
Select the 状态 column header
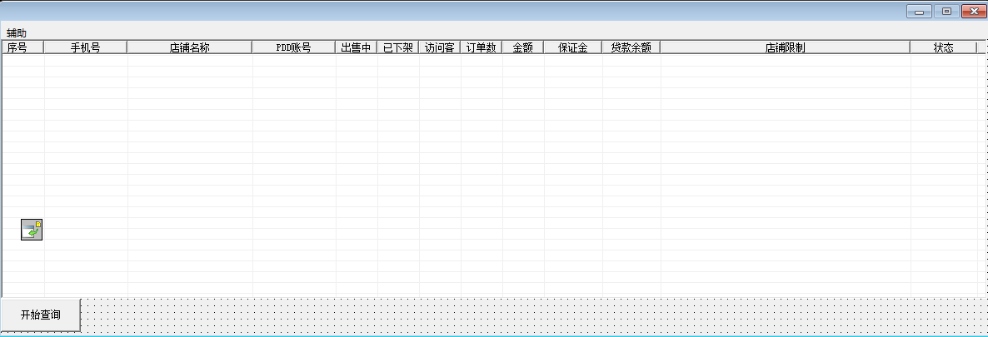point(943,47)
